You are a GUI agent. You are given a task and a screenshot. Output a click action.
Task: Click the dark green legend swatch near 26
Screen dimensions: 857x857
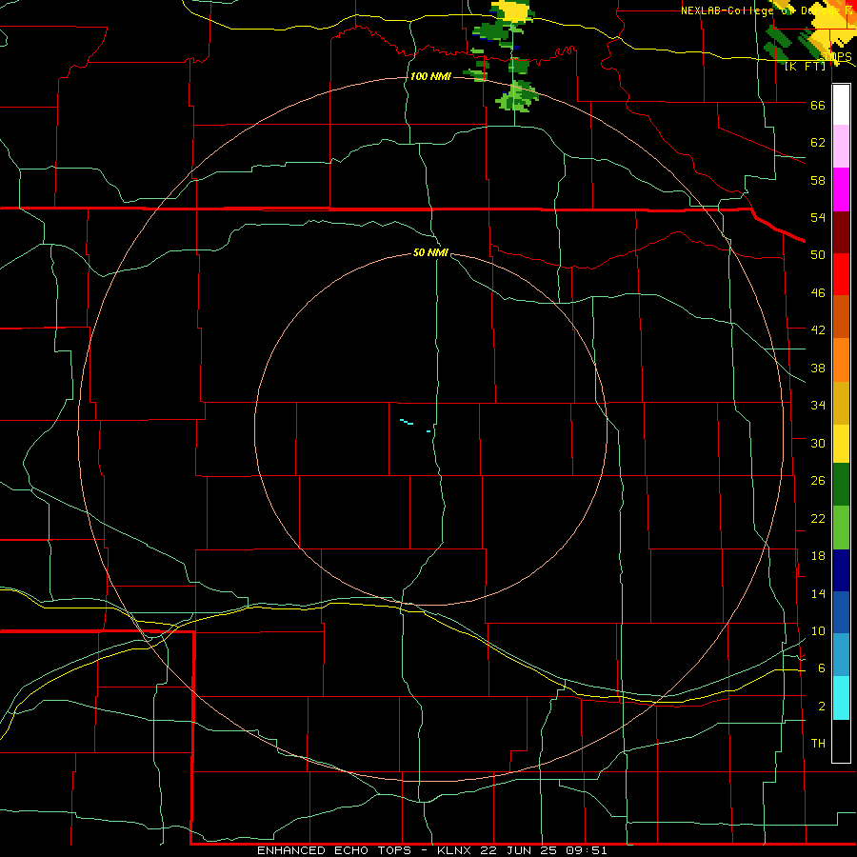841,485
